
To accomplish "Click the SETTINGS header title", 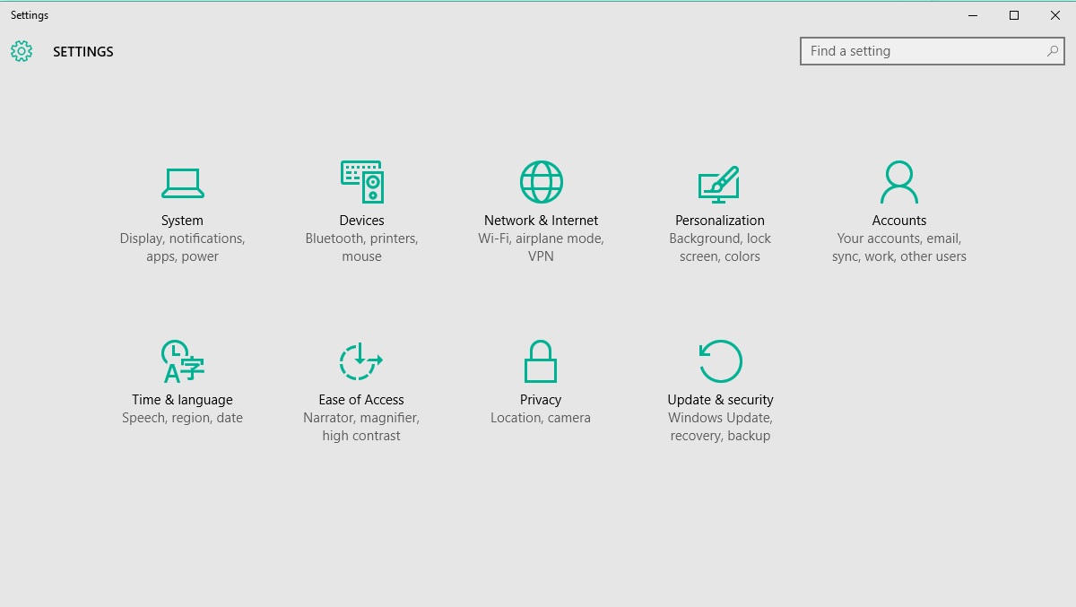I will (83, 52).
